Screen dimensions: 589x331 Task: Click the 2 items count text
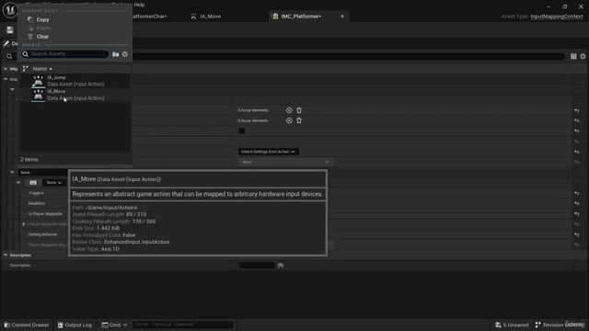(29, 159)
